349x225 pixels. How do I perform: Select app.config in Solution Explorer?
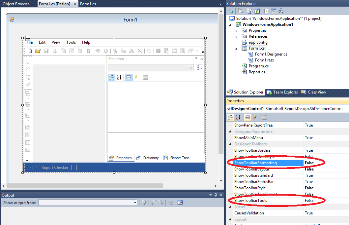258,42
